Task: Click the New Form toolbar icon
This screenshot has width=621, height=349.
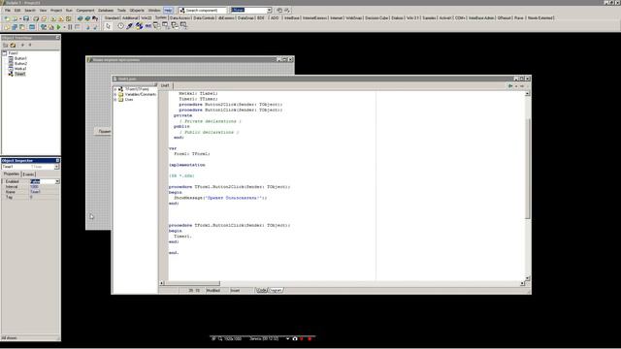Action: tap(32, 27)
